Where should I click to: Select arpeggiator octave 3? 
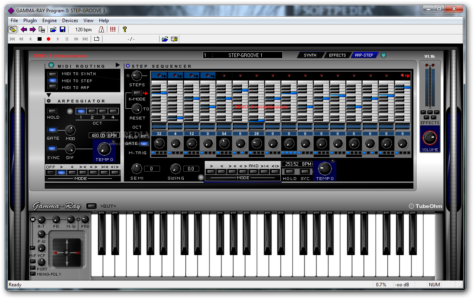(x=103, y=111)
